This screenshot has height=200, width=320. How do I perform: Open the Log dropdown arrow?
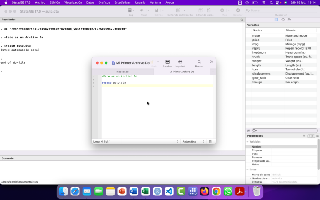point(133,10)
